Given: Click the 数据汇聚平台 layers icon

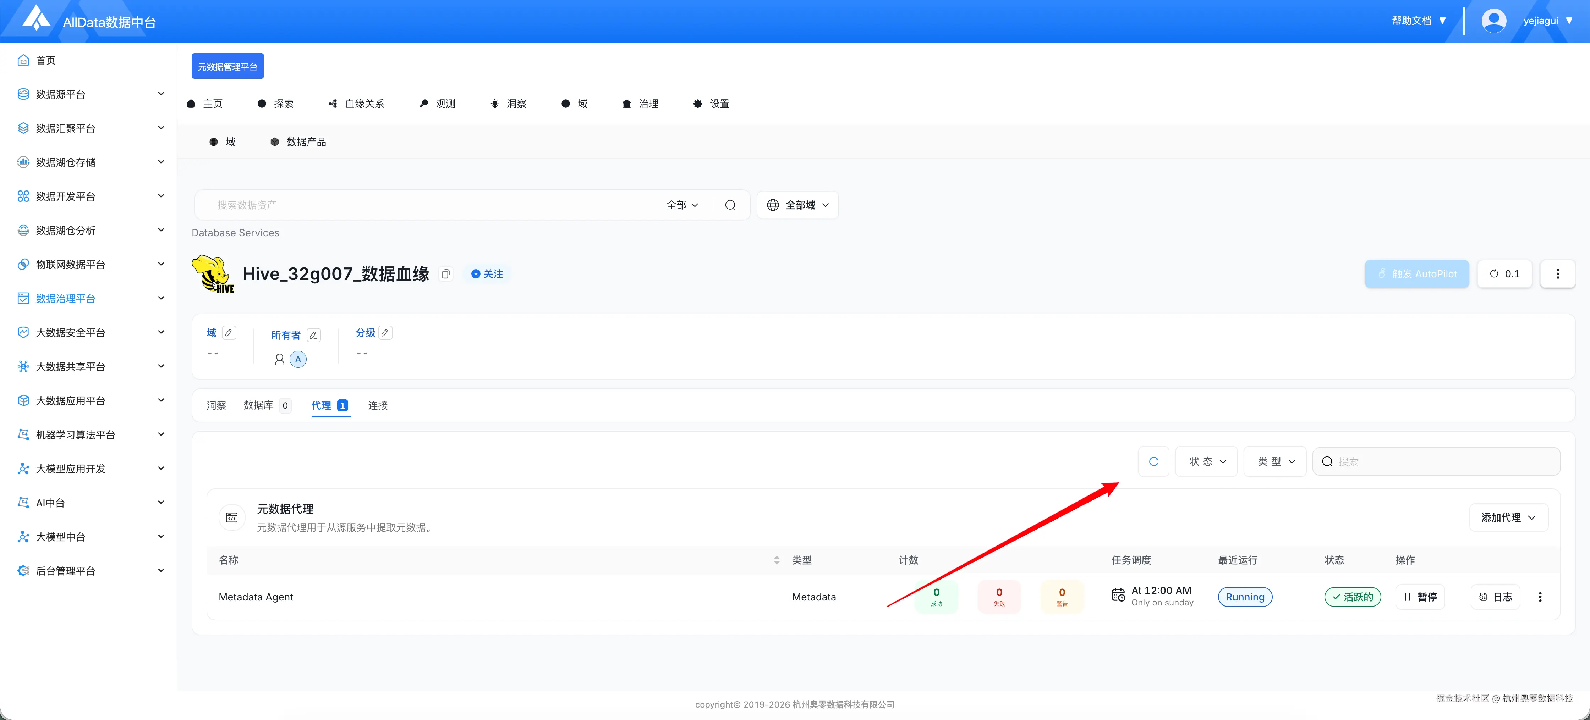Looking at the screenshot, I should tap(23, 128).
